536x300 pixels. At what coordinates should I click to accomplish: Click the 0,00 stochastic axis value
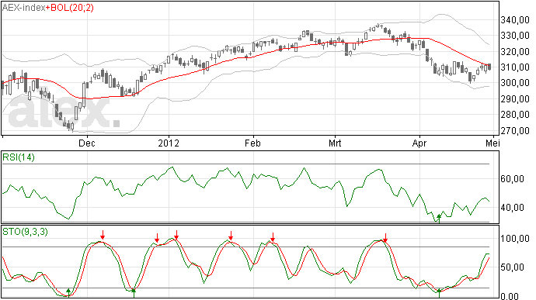coord(510,295)
